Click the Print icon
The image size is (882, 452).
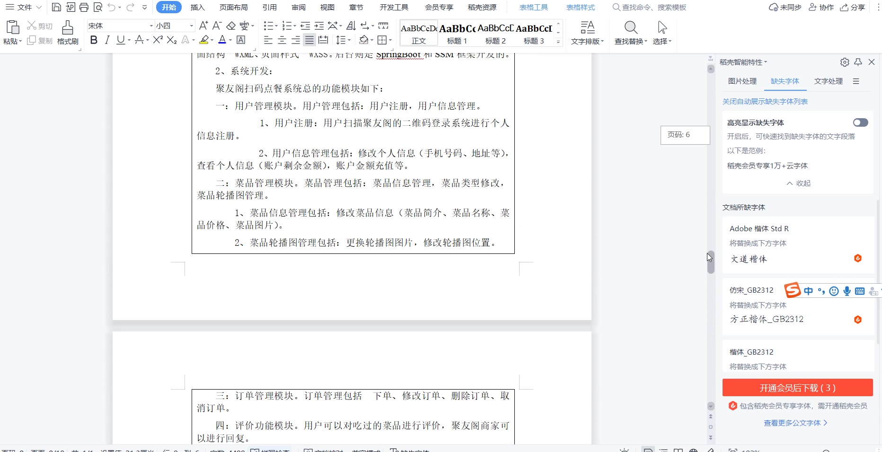point(84,7)
